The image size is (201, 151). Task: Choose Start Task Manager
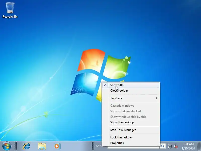131,130
